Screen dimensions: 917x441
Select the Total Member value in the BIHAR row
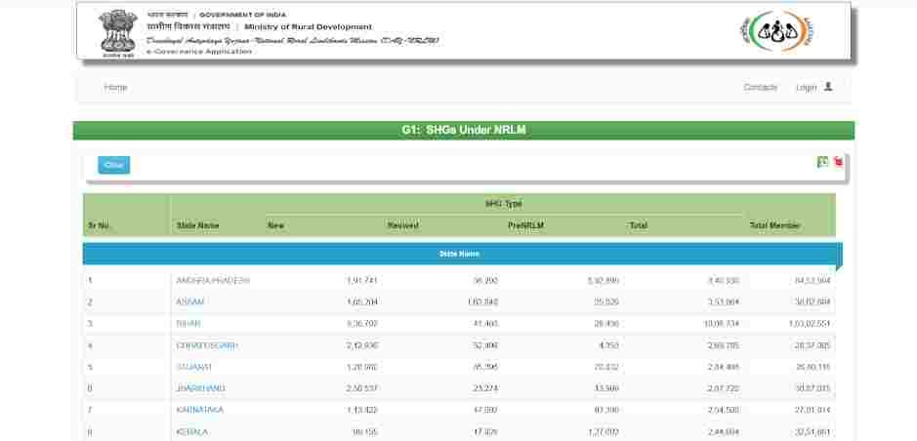(809, 324)
